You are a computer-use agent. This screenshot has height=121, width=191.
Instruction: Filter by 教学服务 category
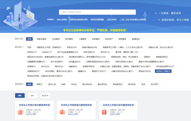[69, 39]
